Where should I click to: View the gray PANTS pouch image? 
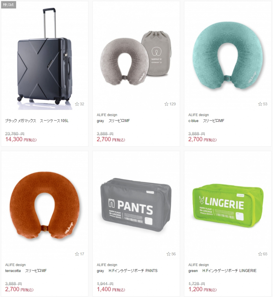[136, 204]
